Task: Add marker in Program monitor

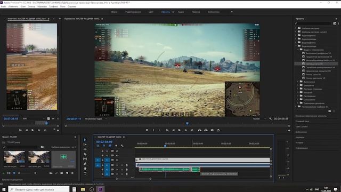Action: [147, 130]
